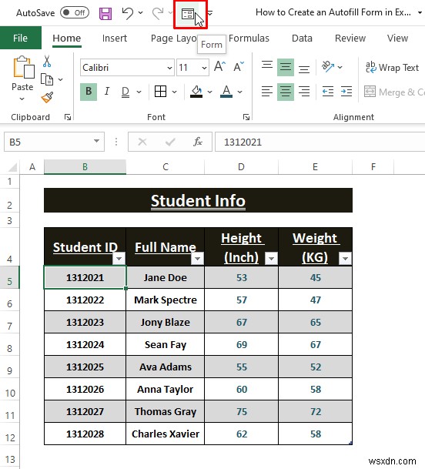Click the Wrap Text button
Viewport: 425px width, 469px height.
point(393,68)
